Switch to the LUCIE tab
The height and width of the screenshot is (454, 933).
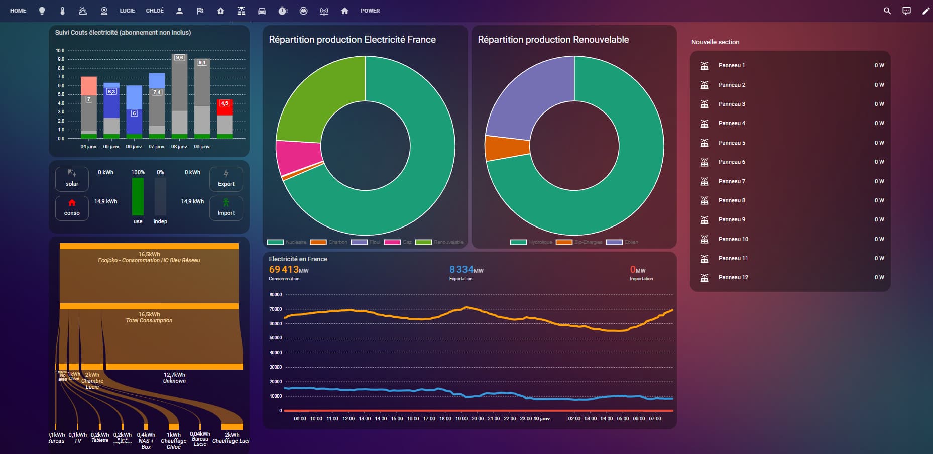(x=127, y=11)
